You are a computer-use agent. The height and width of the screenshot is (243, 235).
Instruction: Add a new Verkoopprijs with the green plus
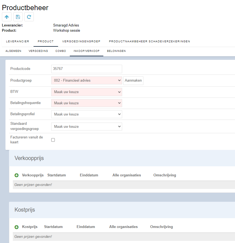pos(17,175)
